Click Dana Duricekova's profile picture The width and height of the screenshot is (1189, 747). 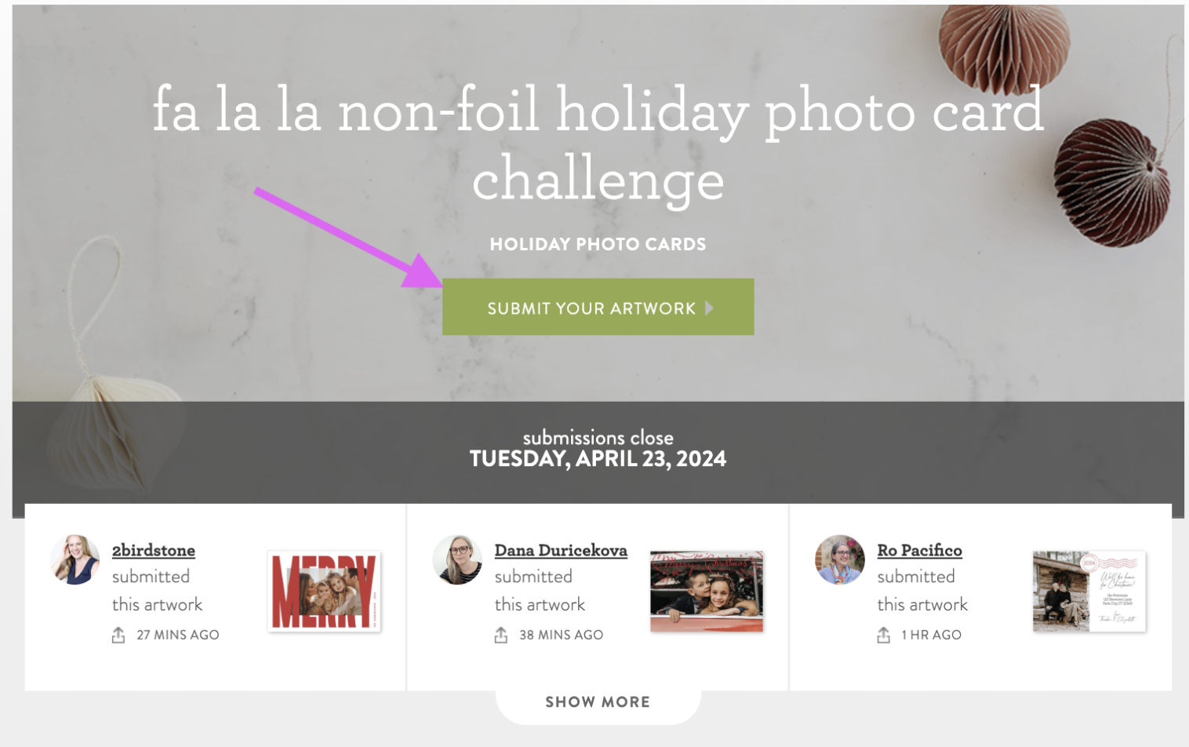457,560
